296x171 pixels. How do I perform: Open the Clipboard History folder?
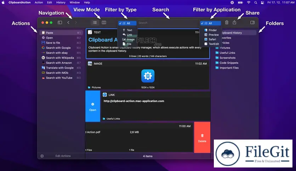pyautogui.click(x=236, y=33)
